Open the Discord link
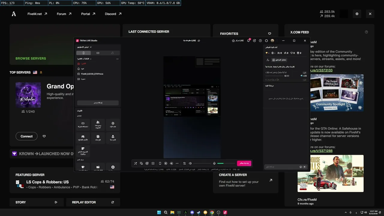 [113, 14]
